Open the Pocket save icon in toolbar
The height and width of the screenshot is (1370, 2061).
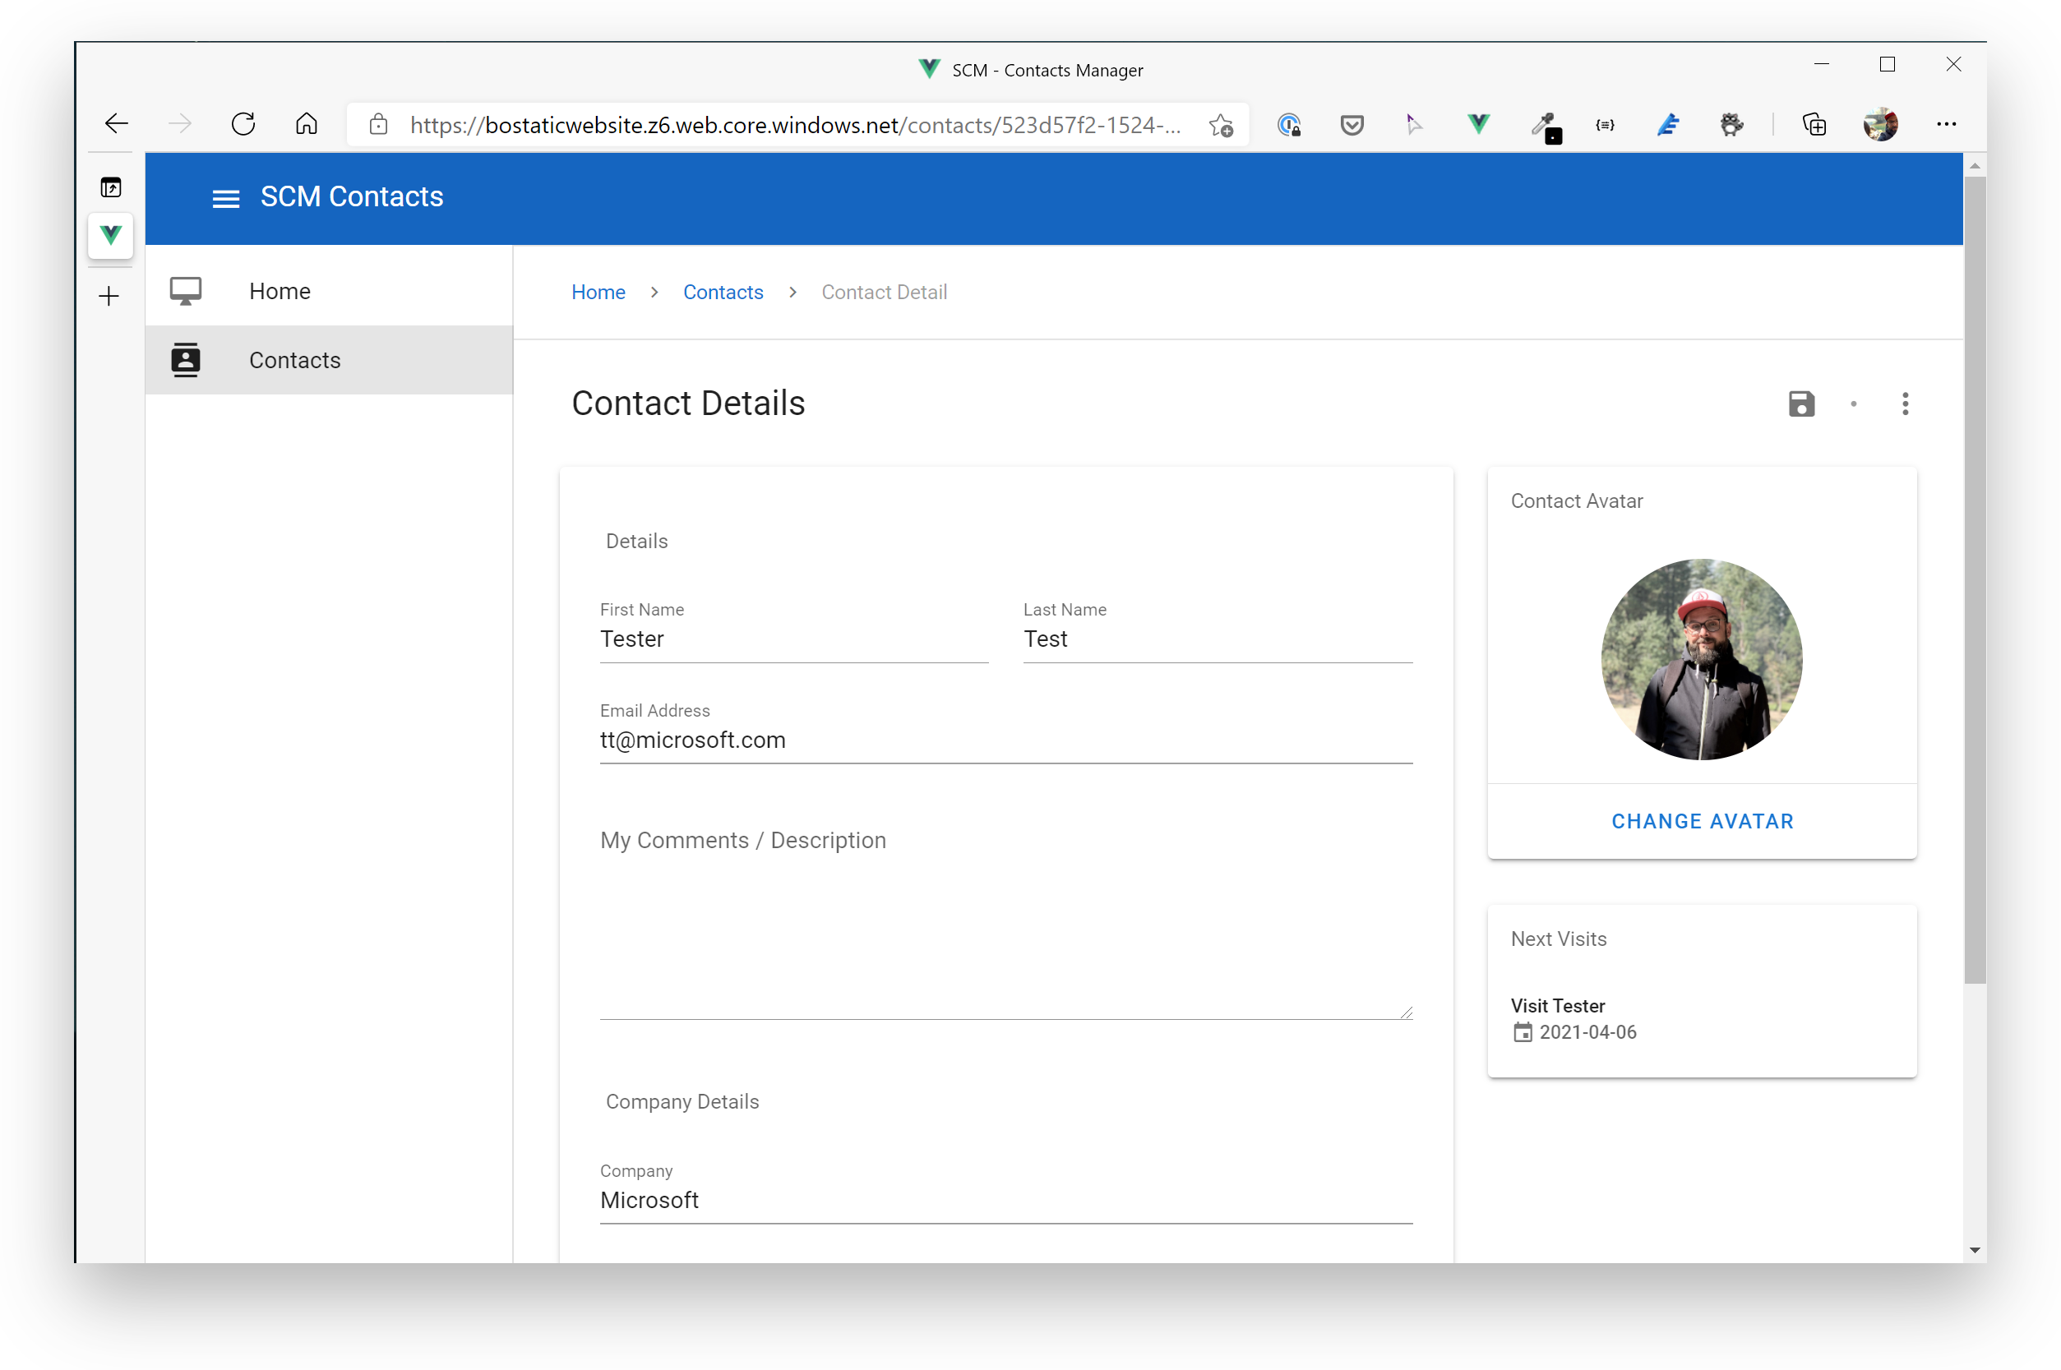[1352, 124]
